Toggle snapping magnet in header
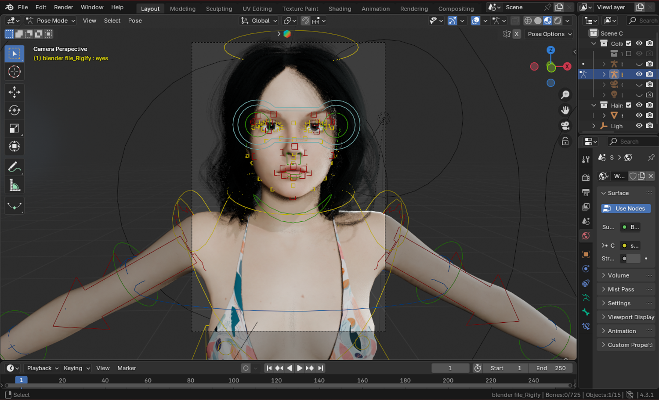This screenshot has width=659, height=400. pos(305,21)
